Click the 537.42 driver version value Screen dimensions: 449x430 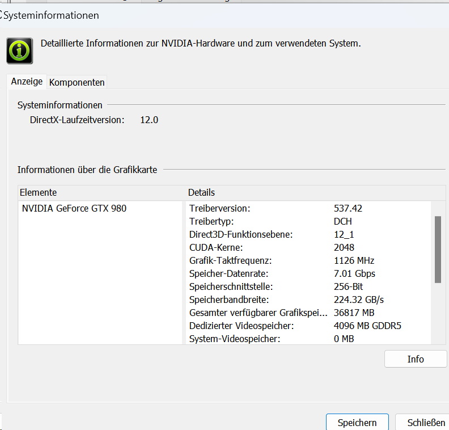(x=348, y=208)
